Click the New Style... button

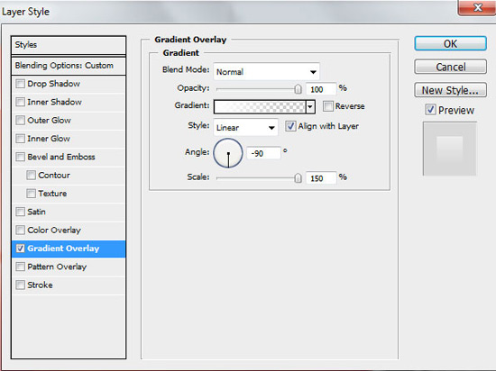coord(450,90)
